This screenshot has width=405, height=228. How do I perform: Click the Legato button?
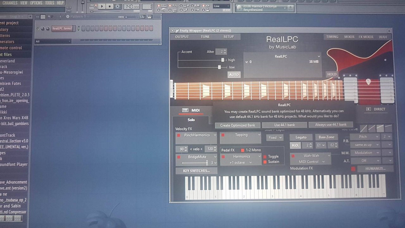(x=301, y=137)
